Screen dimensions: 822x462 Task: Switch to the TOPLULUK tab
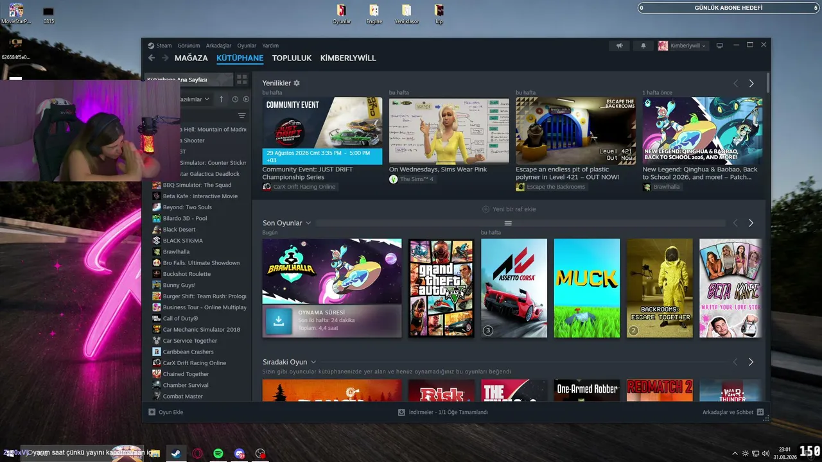click(x=292, y=58)
